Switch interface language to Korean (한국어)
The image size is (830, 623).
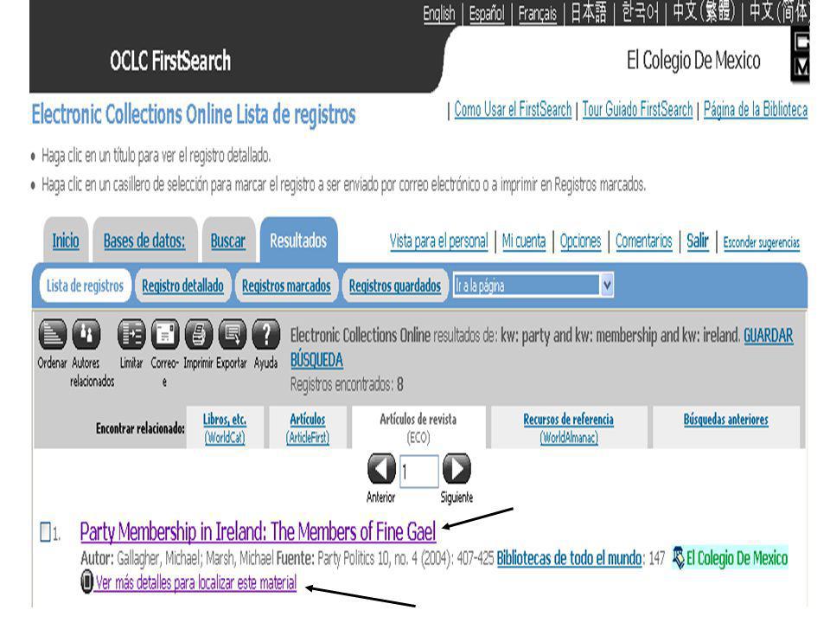[641, 13]
